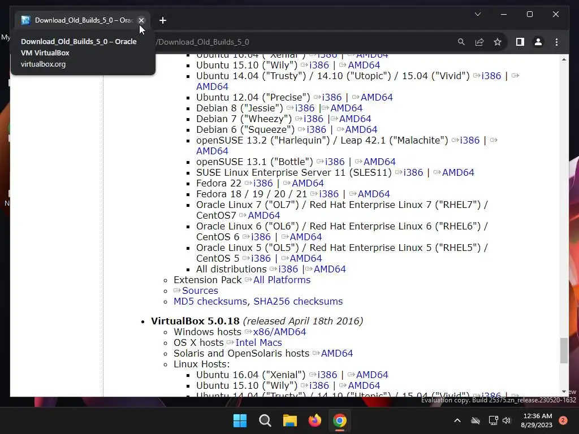Download Debian 7 Wheezy AMD64 package
Screen dimensions: 579x434
[355, 119]
